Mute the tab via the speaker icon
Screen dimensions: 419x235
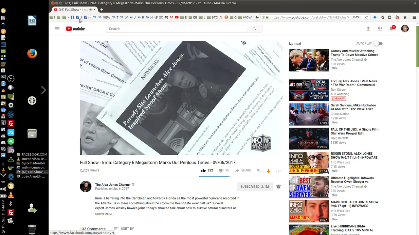tap(91, 9)
